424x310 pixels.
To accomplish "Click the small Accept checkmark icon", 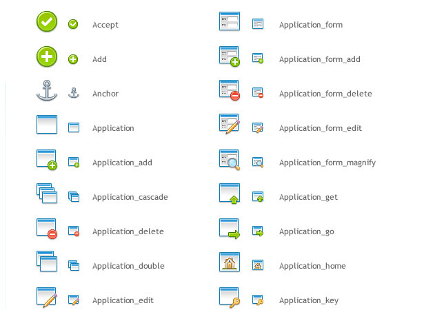I will pos(73,24).
